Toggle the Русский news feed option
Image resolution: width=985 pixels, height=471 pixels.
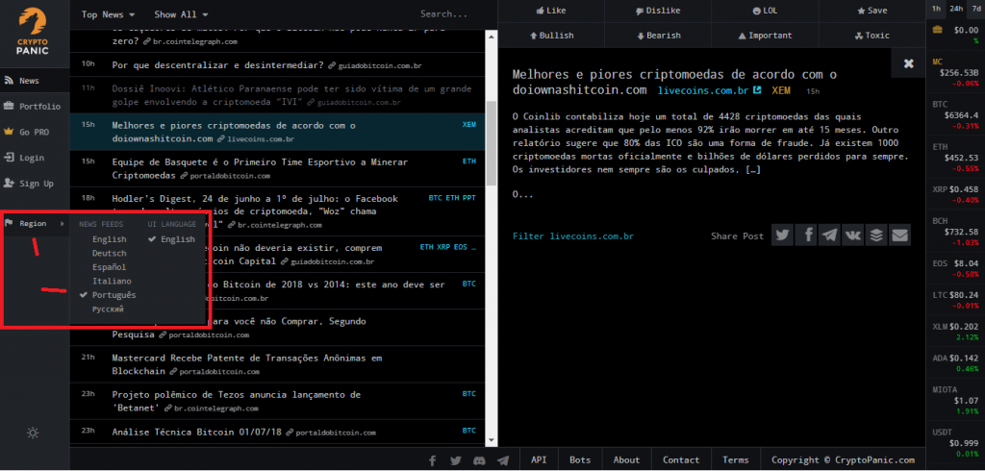(x=108, y=309)
